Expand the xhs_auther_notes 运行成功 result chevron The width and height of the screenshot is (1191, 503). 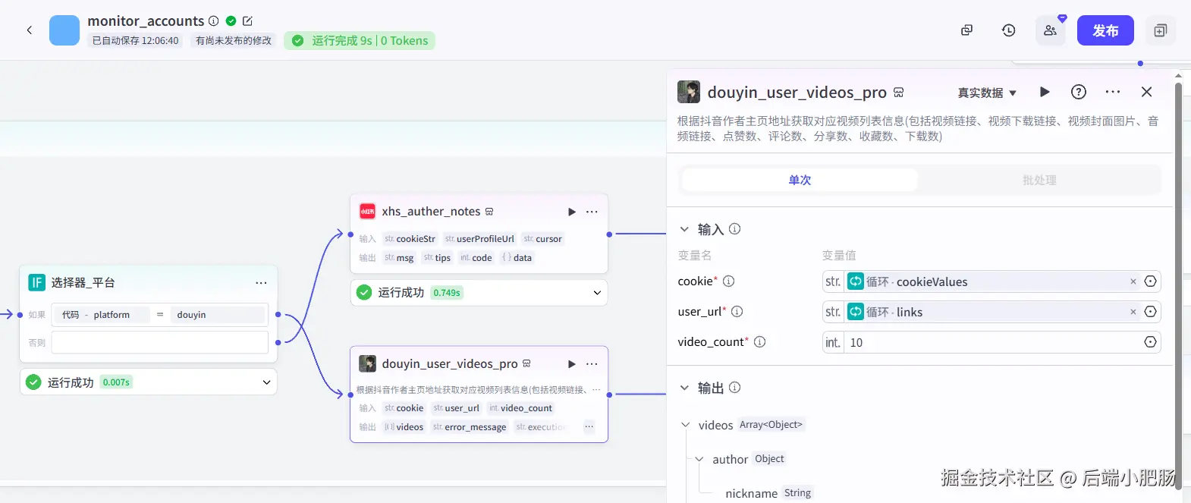click(597, 293)
